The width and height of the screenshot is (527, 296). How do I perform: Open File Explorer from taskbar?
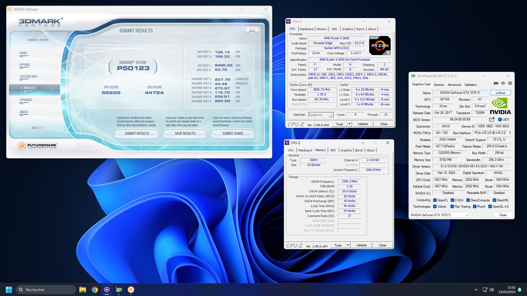(83, 290)
